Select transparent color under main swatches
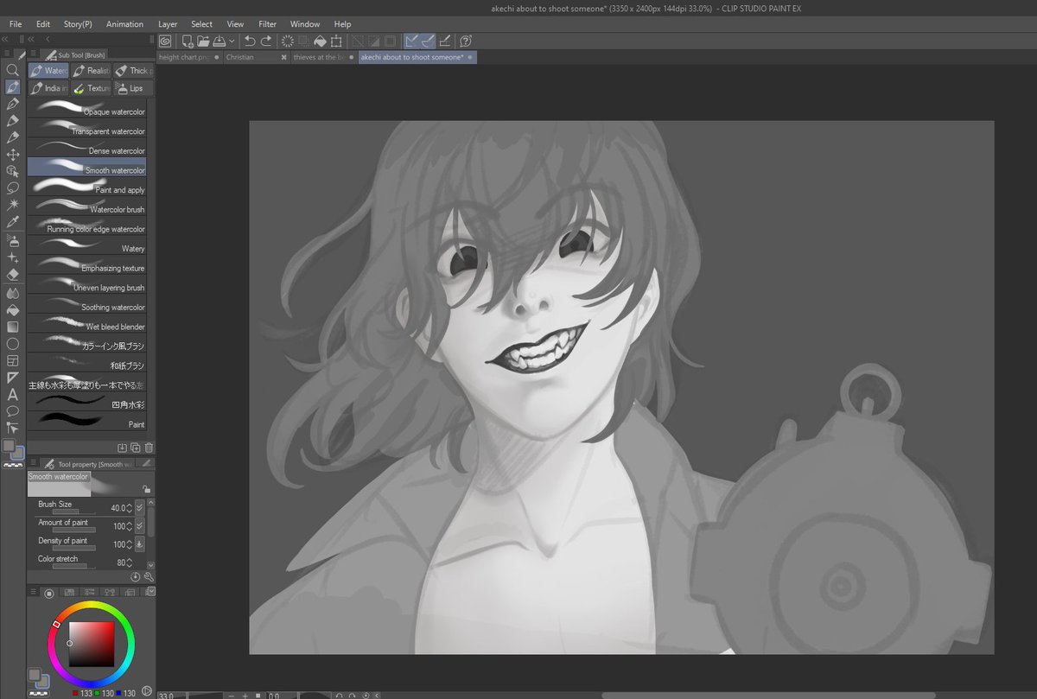1037x699 pixels. [x=12, y=465]
